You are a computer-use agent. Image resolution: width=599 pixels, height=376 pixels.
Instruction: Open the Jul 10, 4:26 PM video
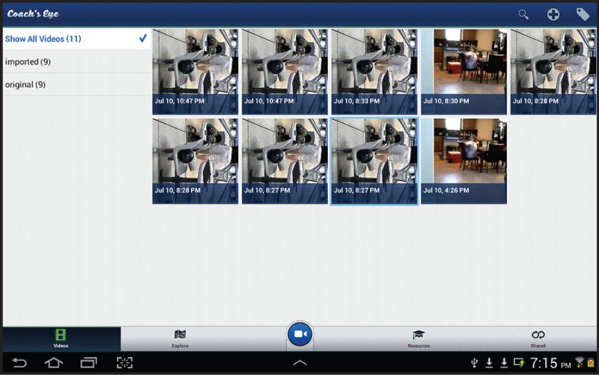[464, 161]
